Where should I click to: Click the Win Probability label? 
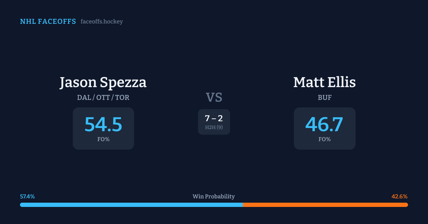tap(214, 197)
